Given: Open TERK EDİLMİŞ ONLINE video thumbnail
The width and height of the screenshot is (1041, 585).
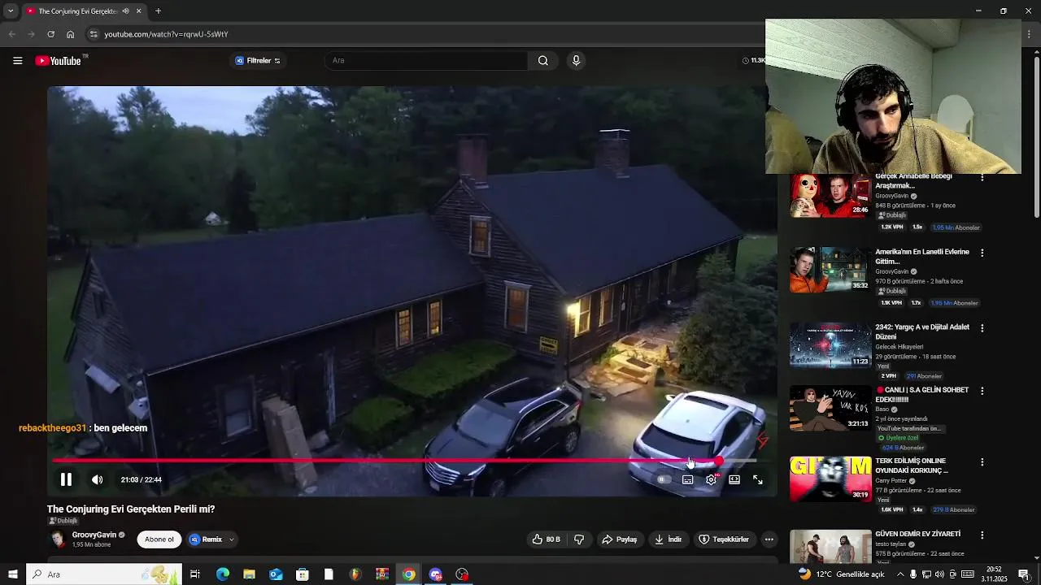Looking at the screenshot, I should [830, 479].
